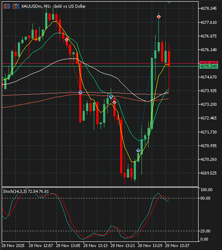Select the blue buy arrow on the 13:12 red candle
Screen dimensions: 222x250
coord(80,92)
